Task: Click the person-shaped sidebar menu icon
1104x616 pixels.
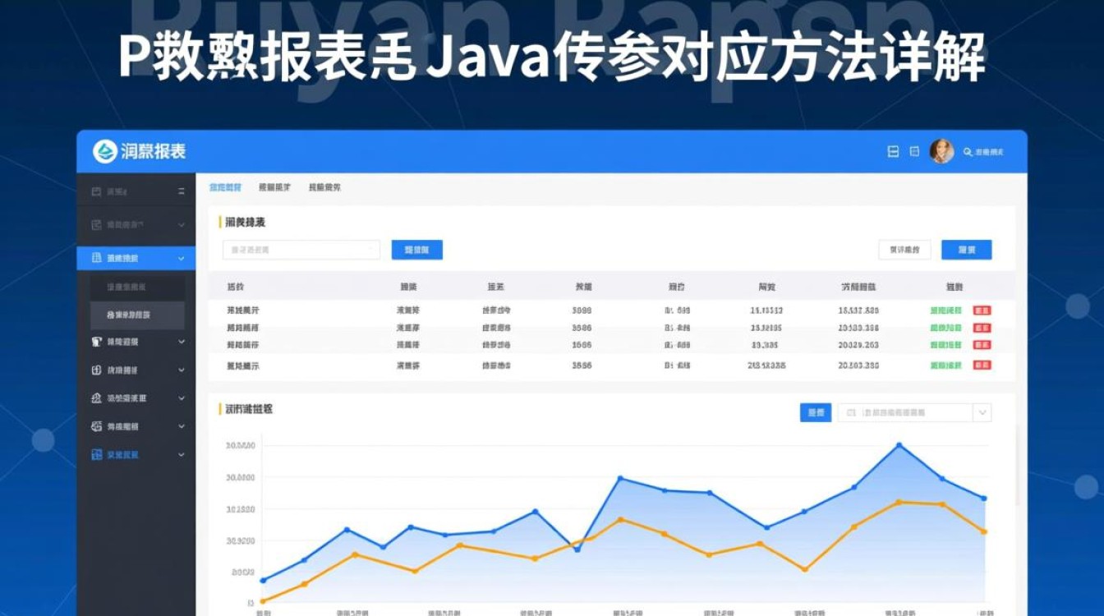Action: (96, 341)
